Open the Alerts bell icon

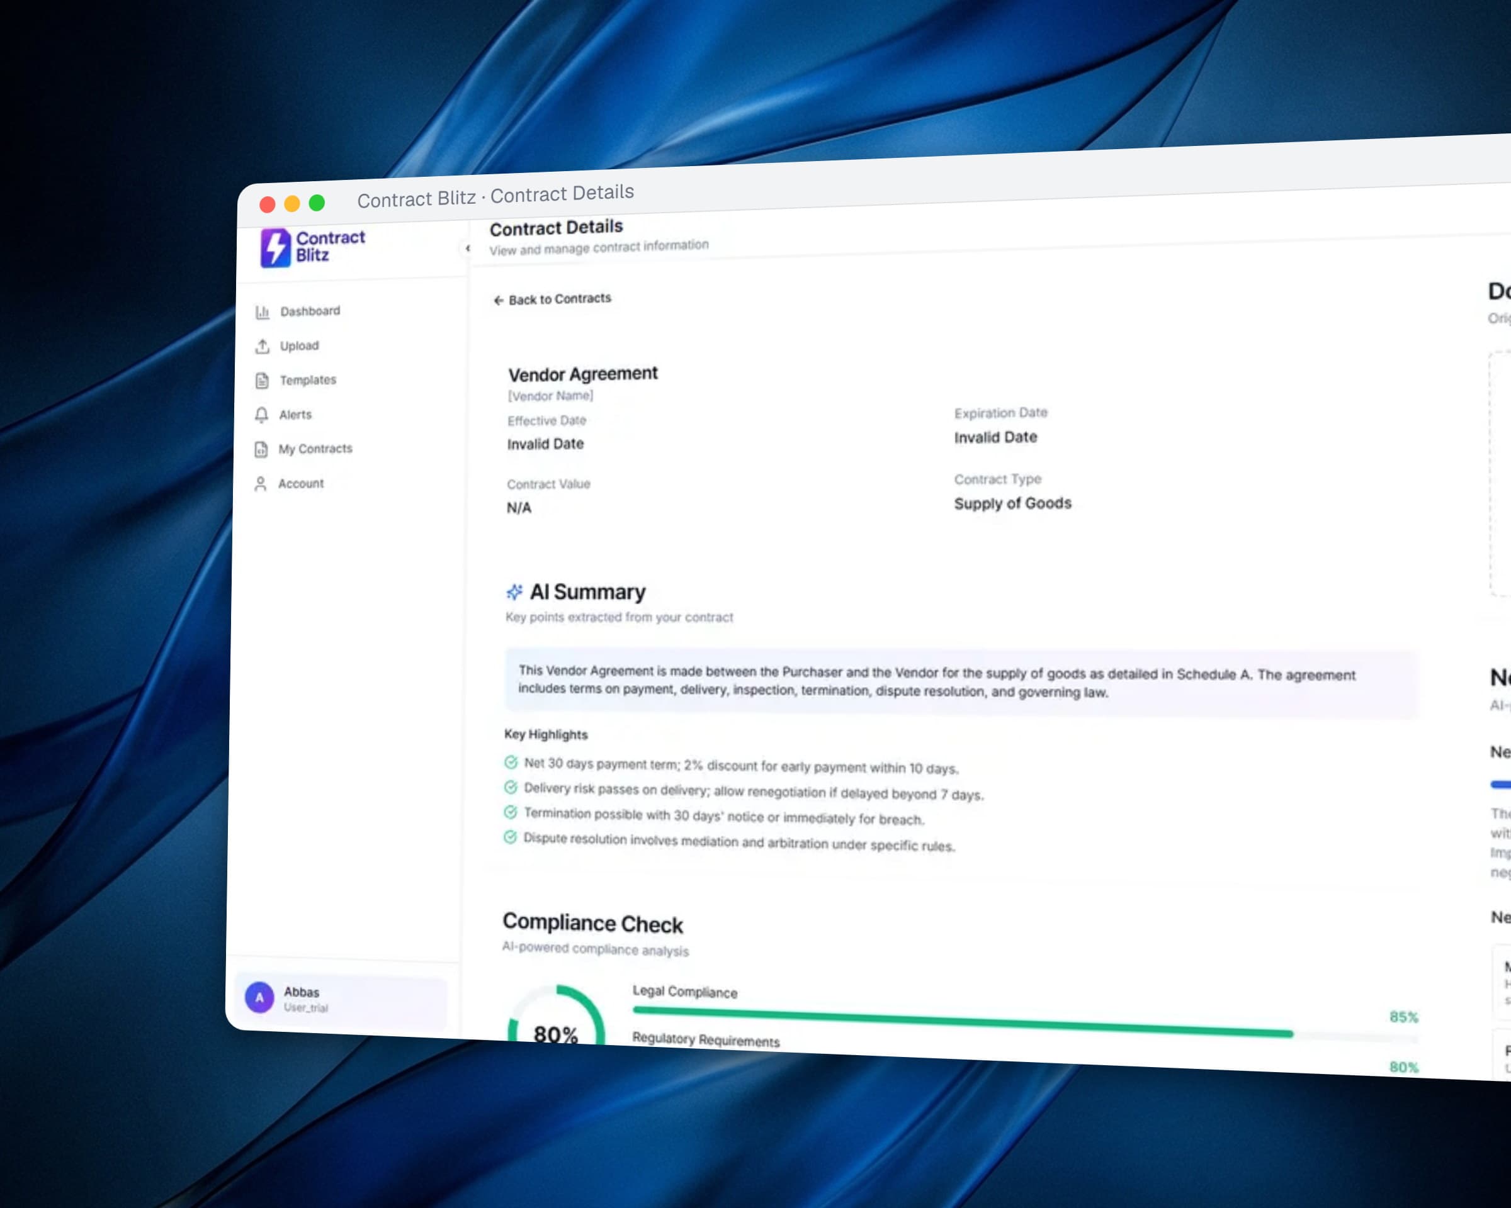[261, 415]
